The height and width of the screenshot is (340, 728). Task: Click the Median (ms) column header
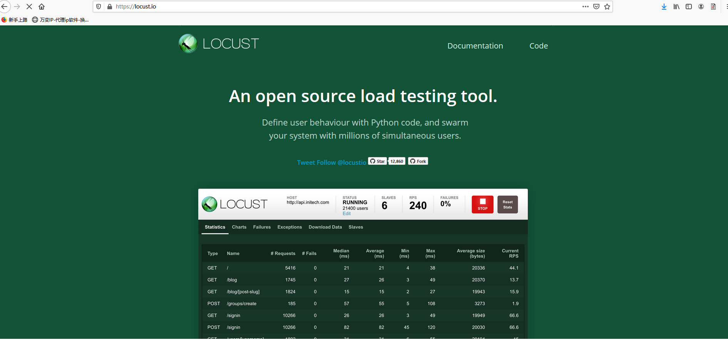pos(341,253)
